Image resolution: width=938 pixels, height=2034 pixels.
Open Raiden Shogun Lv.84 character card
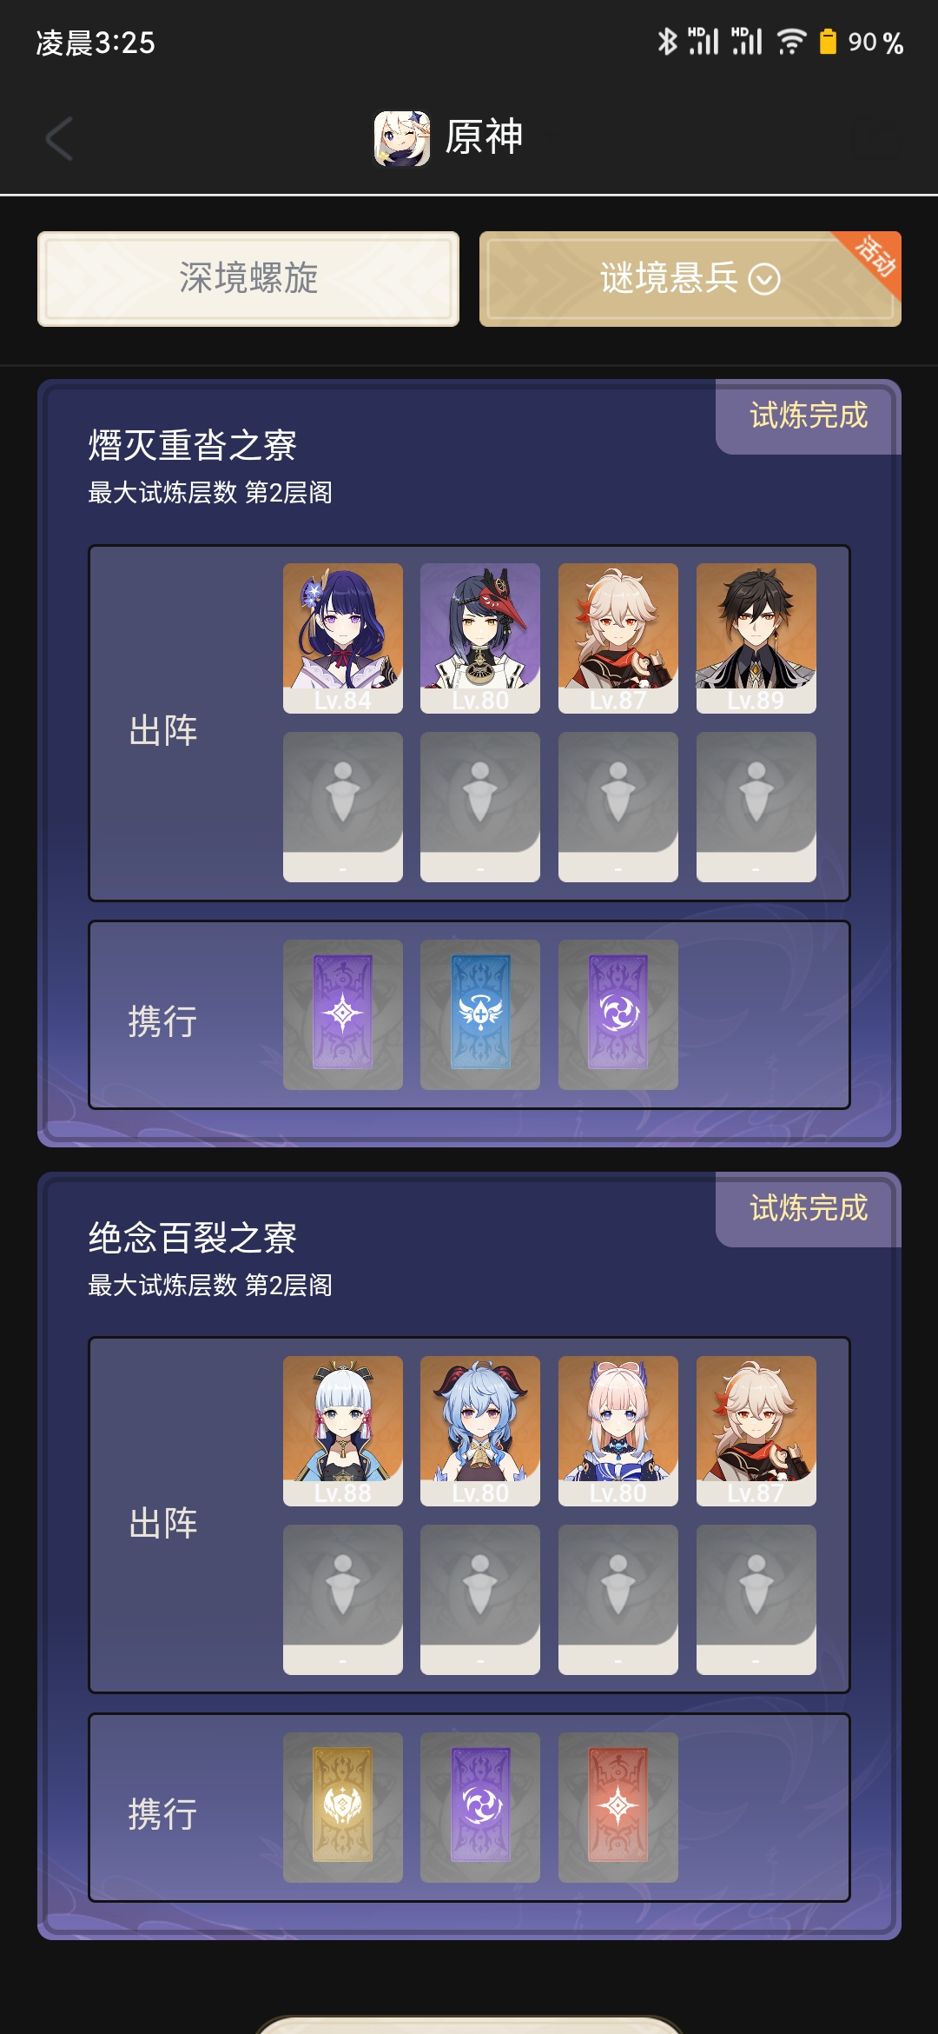(343, 638)
